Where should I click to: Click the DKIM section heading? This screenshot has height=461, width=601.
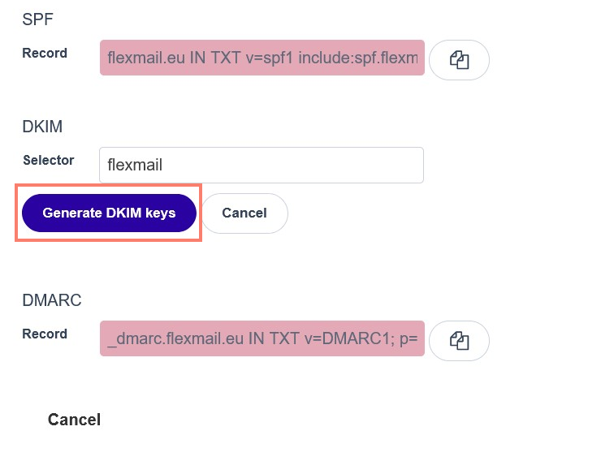42,127
